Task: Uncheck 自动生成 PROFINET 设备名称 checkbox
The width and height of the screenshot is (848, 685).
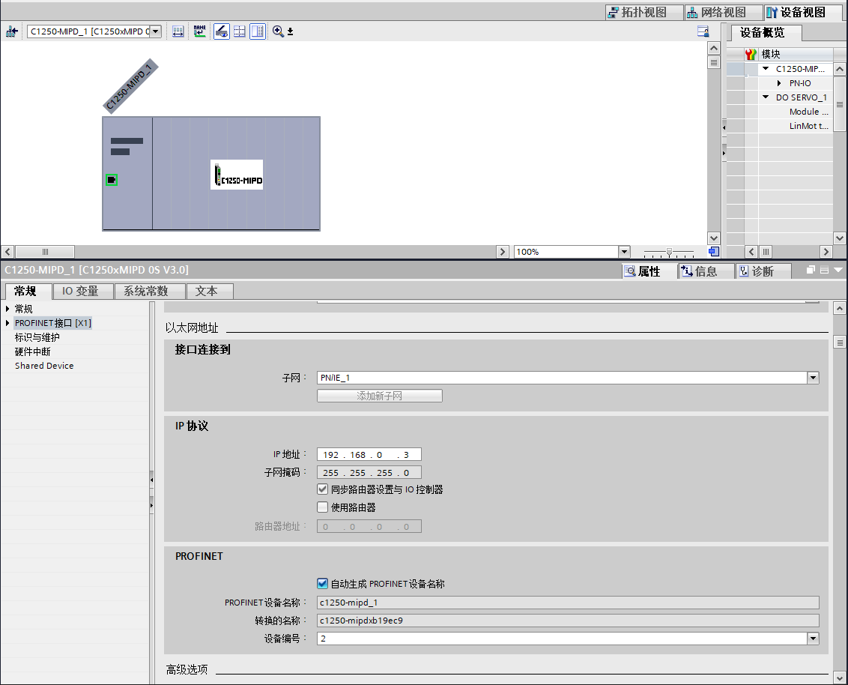Action: pos(323,584)
